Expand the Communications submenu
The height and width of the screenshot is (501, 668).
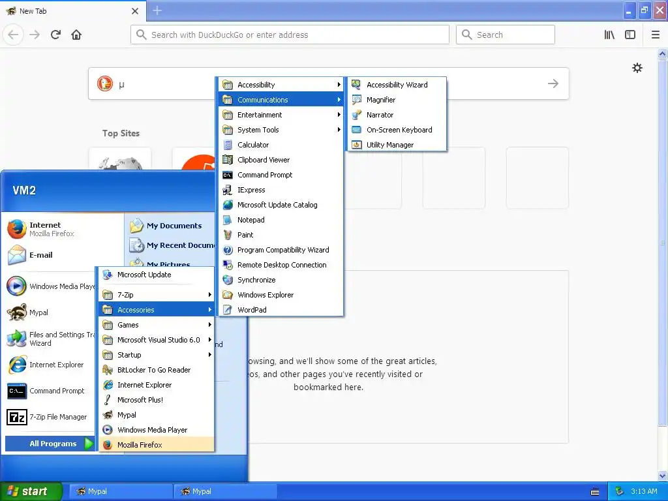(x=281, y=100)
